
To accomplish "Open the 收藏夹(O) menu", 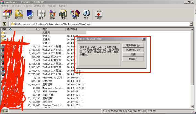I will (x=40, y=6).
